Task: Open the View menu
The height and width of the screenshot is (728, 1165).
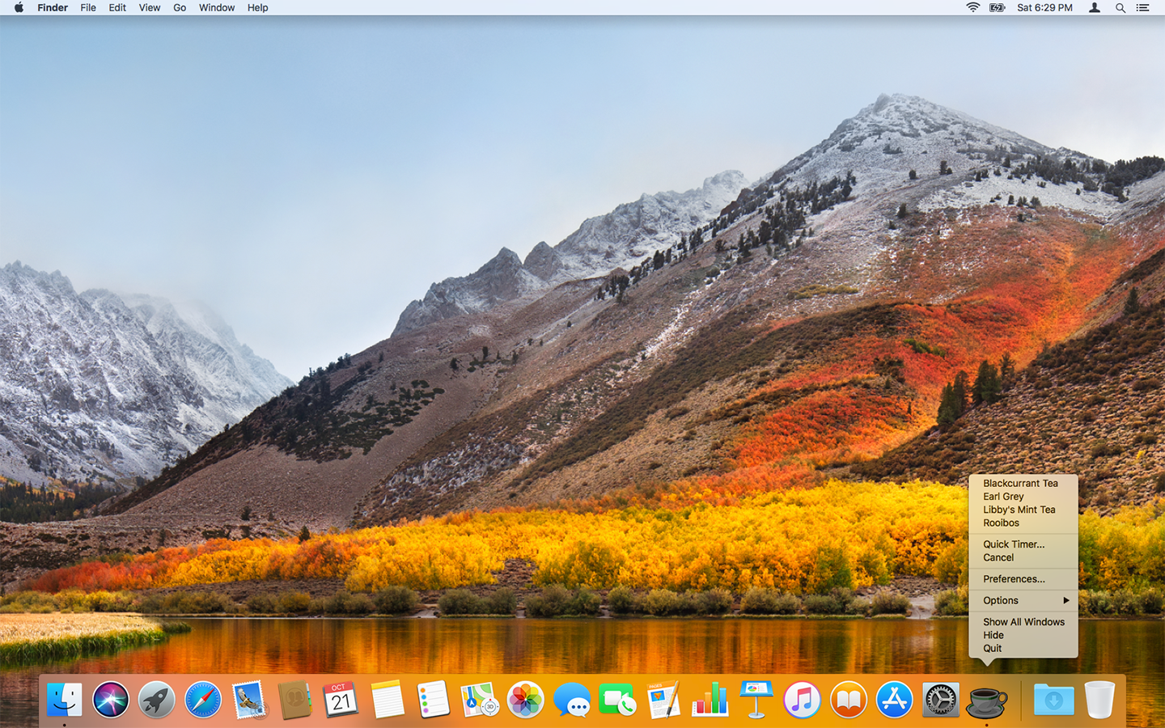Action: click(x=150, y=8)
